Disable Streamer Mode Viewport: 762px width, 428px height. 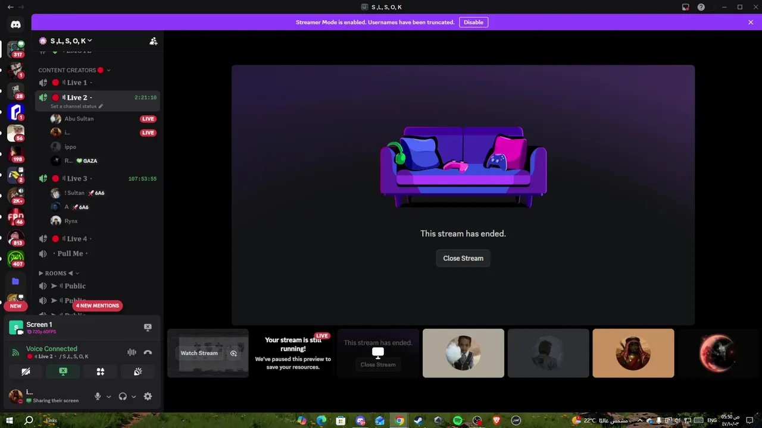[x=473, y=22]
